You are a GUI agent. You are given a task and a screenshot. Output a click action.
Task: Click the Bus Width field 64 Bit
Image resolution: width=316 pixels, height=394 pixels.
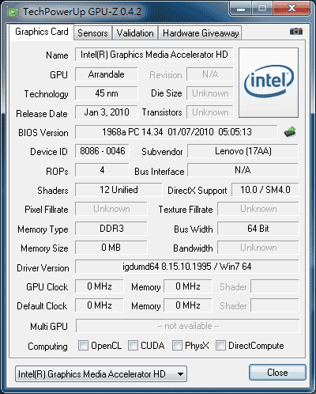(x=258, y=229)
